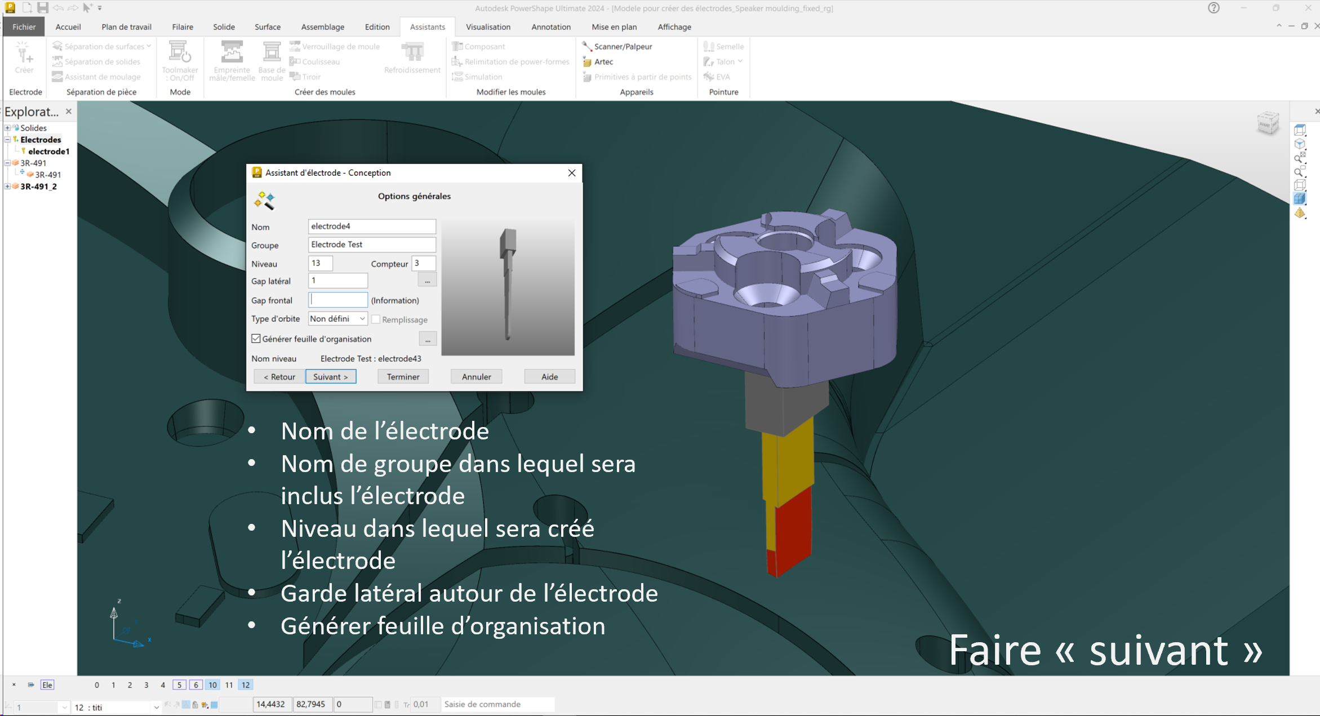Screen dimensions: 1320x716
Task: Click the zoom box magnifier icon
Action: coord(1300,172)
